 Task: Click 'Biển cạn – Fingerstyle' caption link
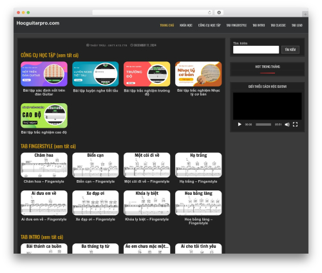coord(95,181)
